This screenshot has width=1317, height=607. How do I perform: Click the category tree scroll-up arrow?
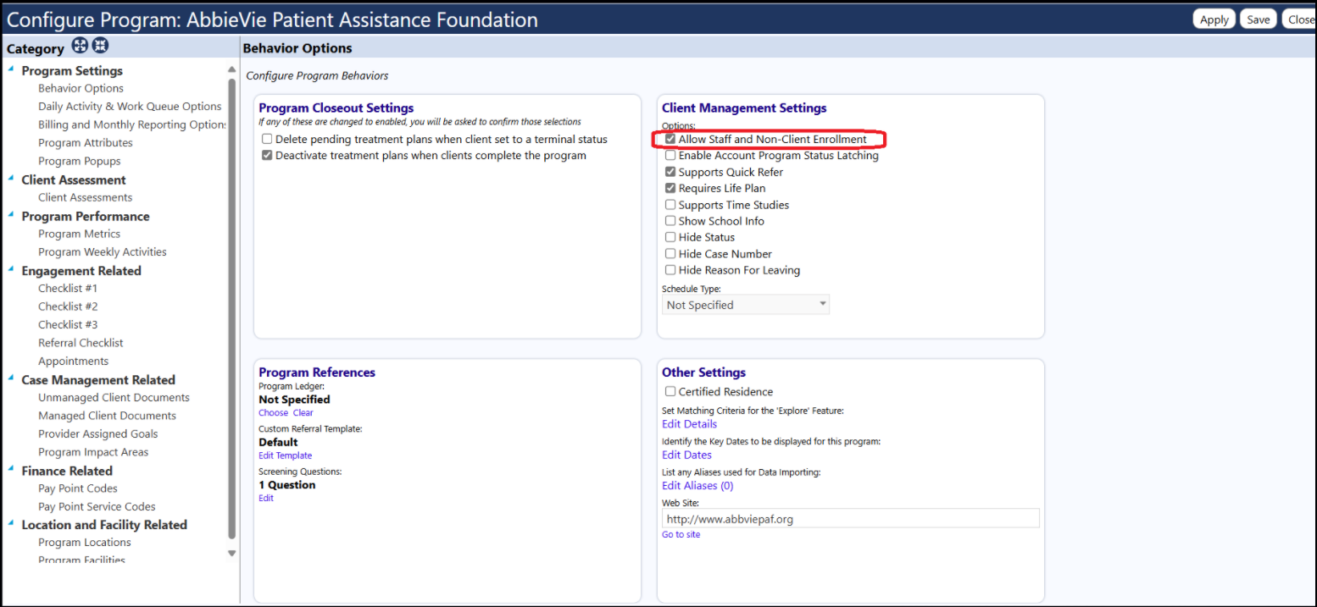coord(232,69)
